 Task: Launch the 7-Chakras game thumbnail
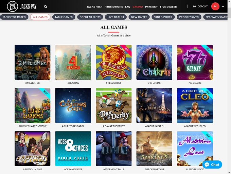coord(154,62)
